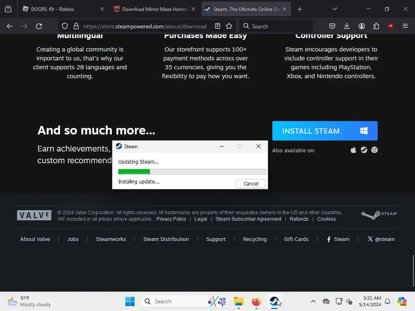This screenshot has width=415, height=311.
Task: Close the Mirror Maze Horror tab
Action: 193,9
